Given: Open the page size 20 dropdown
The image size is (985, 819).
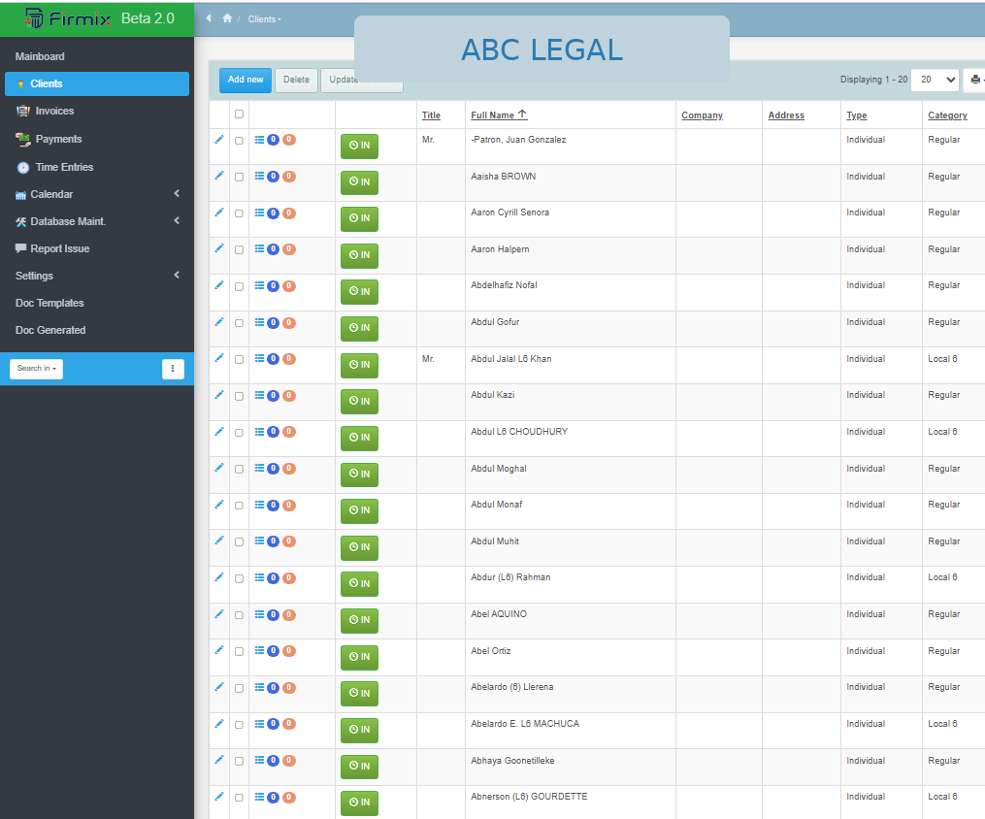Looking at the screenshot, I should coord(935,80).
